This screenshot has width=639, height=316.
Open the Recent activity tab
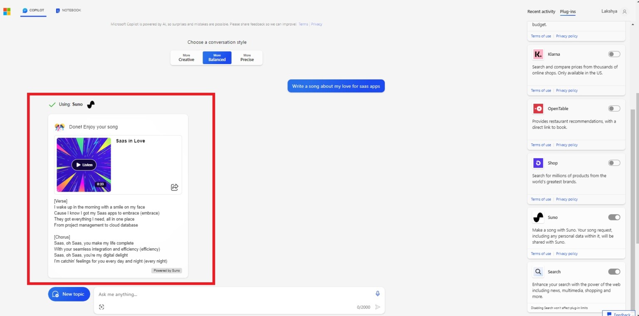click(541, 12)
